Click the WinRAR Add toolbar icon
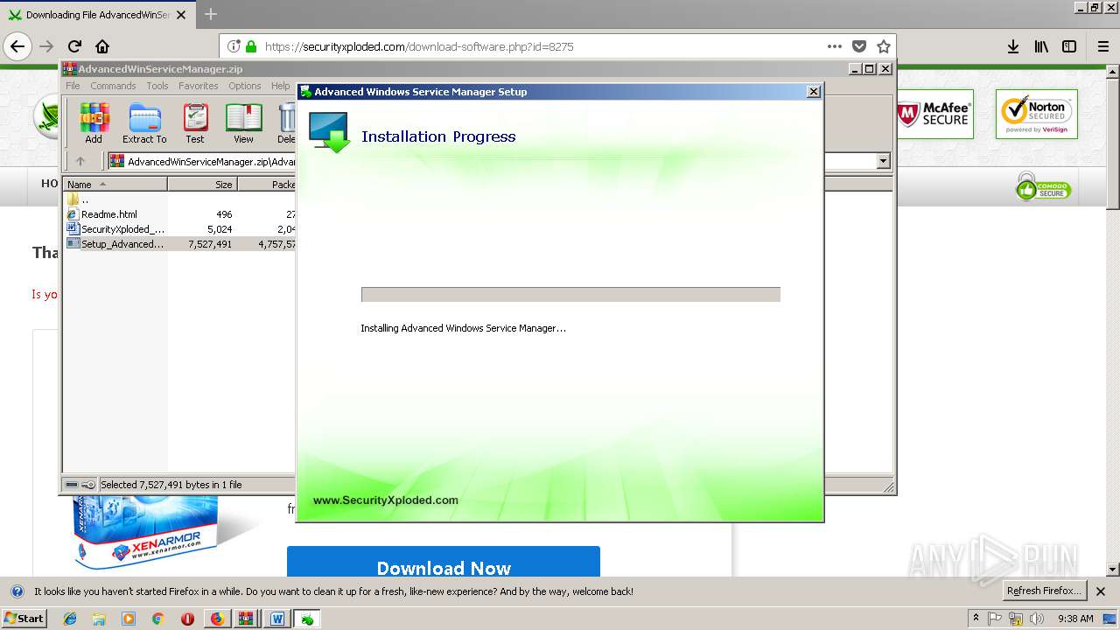 click(x=94, y=123)
